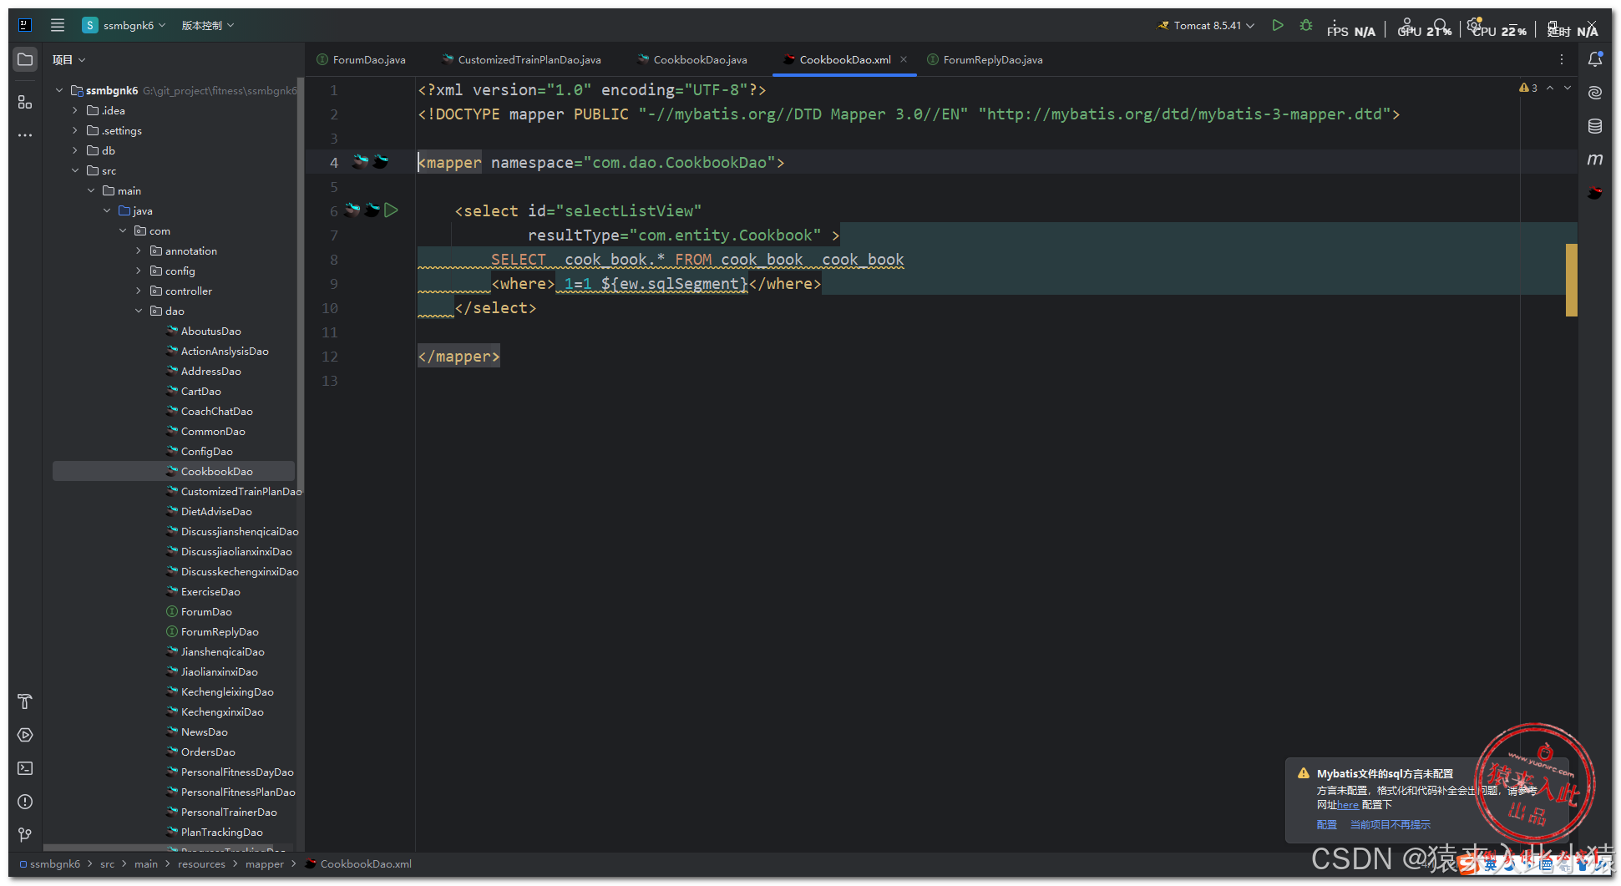Image resolution: width=1621 pixels, height=886 pixels.
Task: Open the Tomcat 8.5.41 run configuration dropdown
Action: pos(1206,25)
